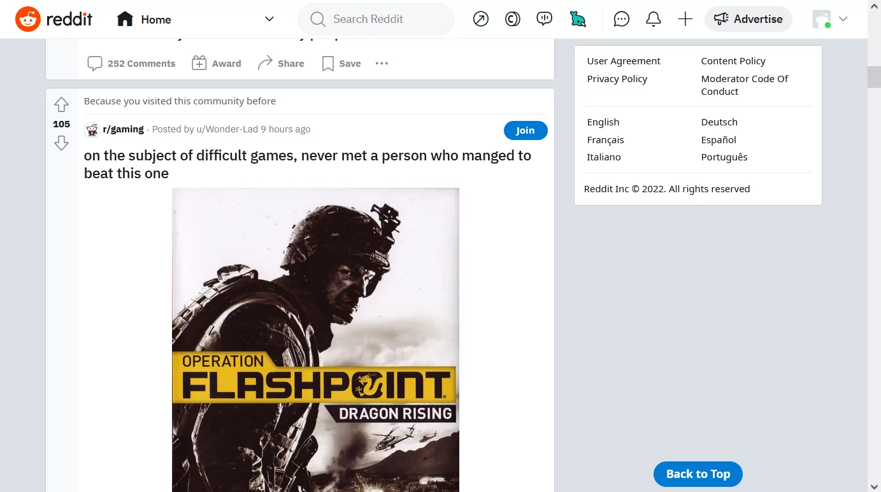Viewport: 881px width, 492px height.
Task: Click the Search Reddit field
Action: 376,19
